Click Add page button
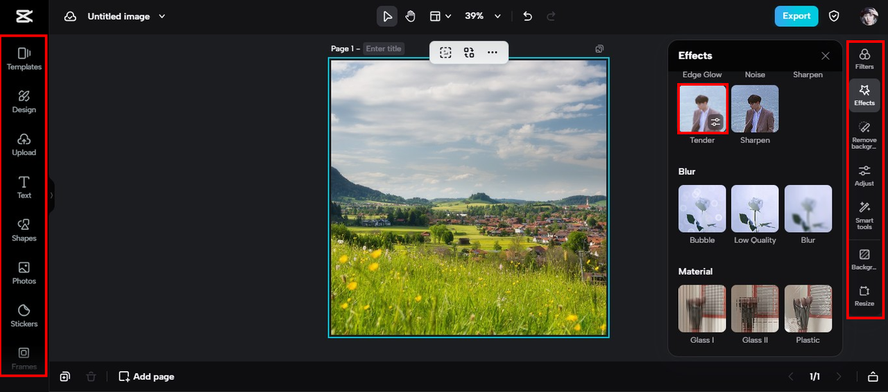This screenshot has width=888, height=392. [146, 377]
